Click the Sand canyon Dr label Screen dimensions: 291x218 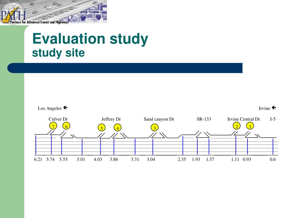pos(159,119)
